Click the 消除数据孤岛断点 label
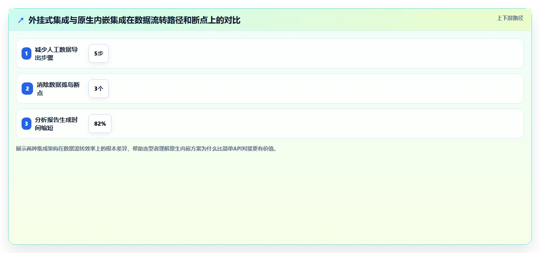540x253 pixels. point(58,89)
